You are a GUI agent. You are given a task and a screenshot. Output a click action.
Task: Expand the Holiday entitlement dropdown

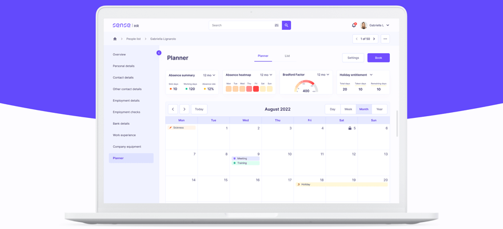[371, 75]
